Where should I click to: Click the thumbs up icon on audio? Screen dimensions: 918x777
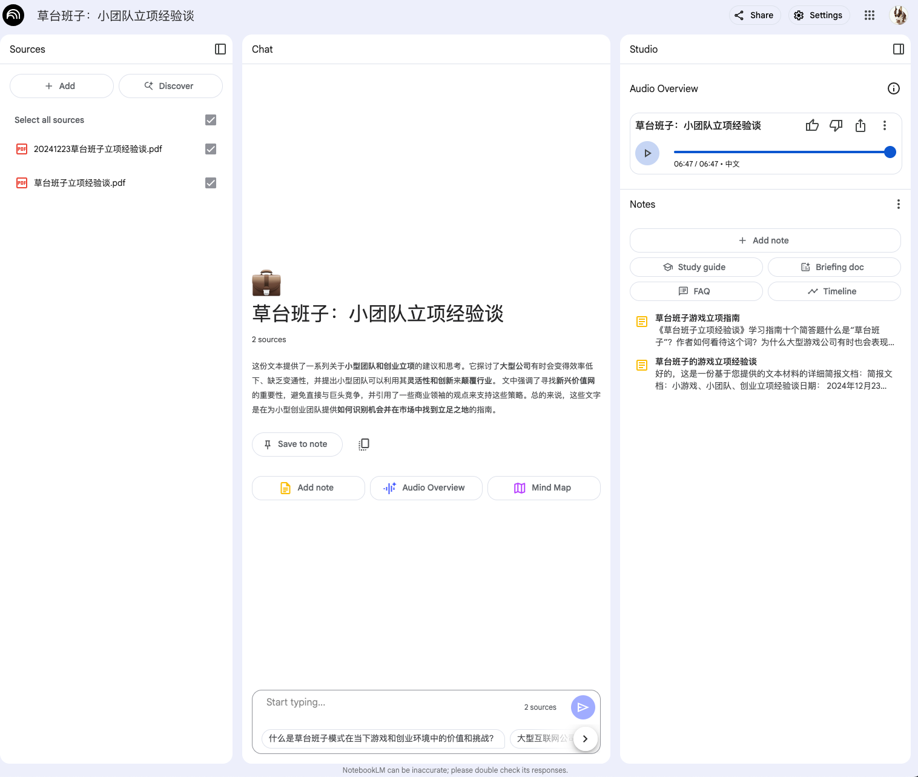[812, 125]
